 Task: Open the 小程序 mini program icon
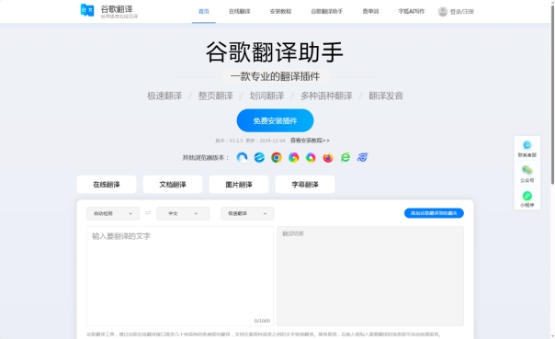(x=527, y=196)
